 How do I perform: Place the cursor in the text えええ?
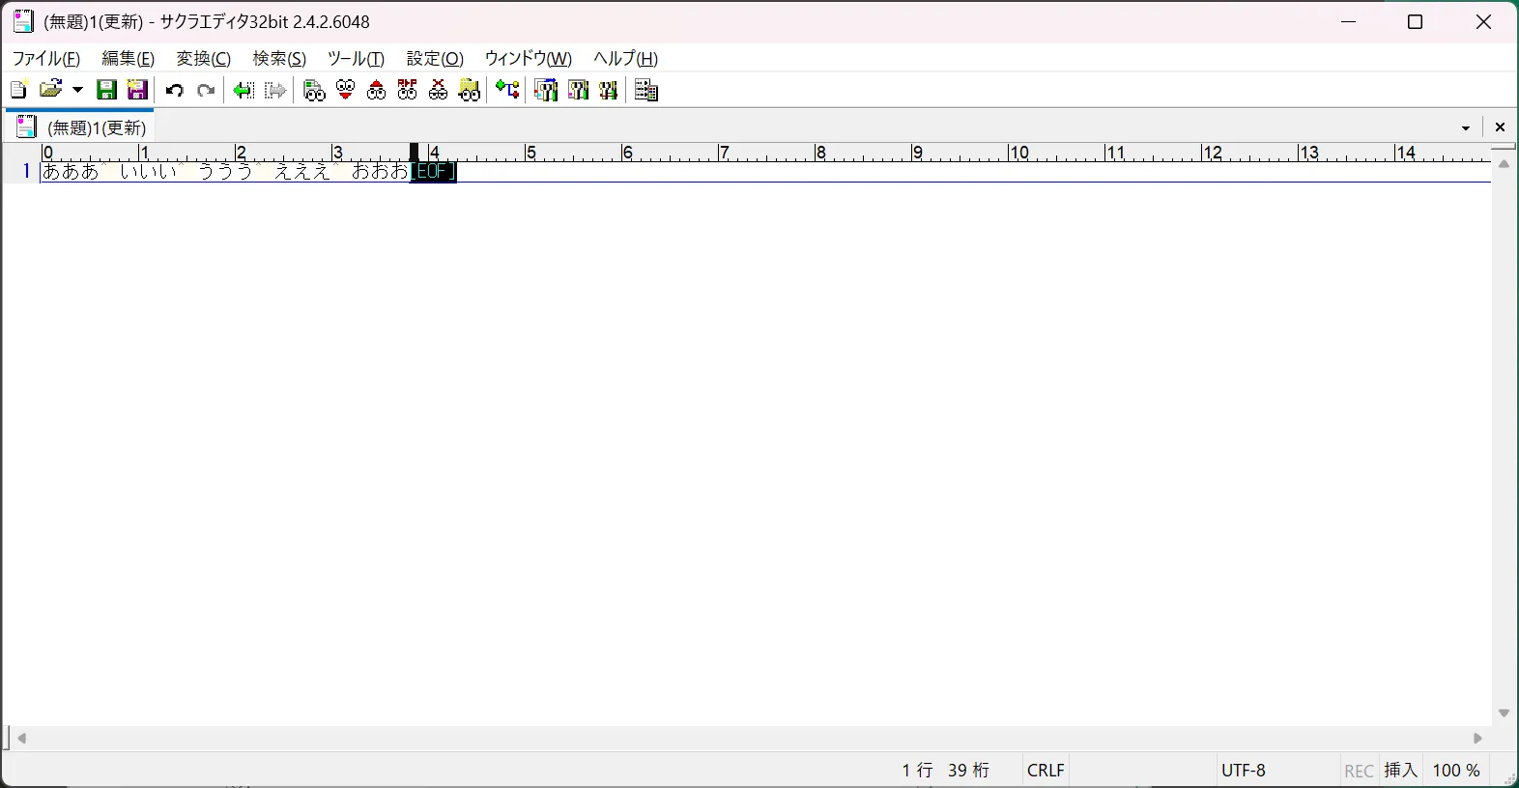click(302, 172)
